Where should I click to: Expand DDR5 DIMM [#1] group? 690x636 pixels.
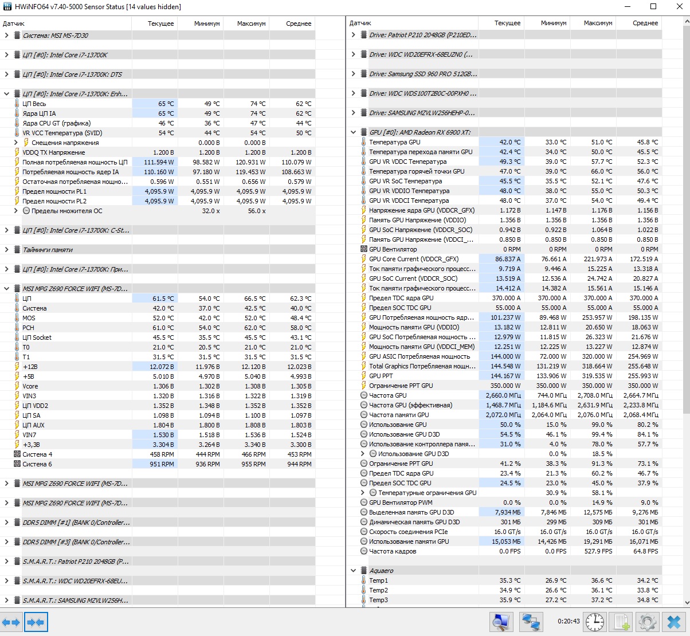point(6,523)
